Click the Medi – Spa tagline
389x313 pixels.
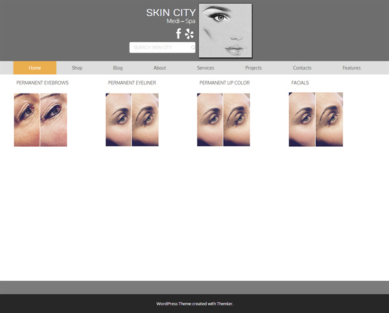point(181,21)
